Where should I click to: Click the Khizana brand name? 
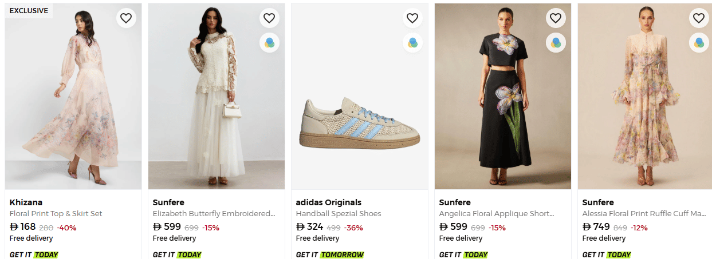coord(26,202)
